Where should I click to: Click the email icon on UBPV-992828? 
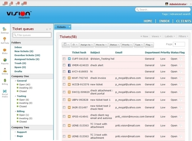coord(69,100)
